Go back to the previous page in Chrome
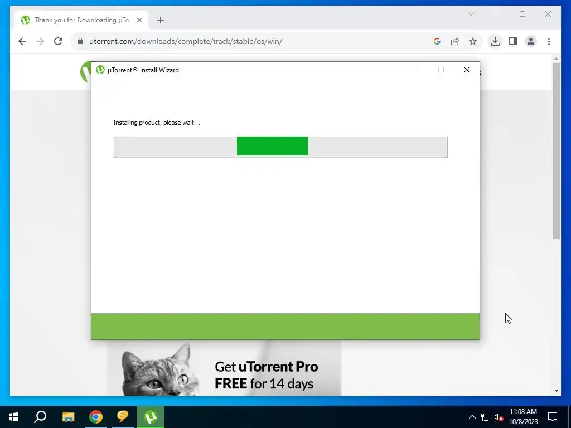Screen dimensions: 571x428 pyautogui.click(x=22, y=41)
